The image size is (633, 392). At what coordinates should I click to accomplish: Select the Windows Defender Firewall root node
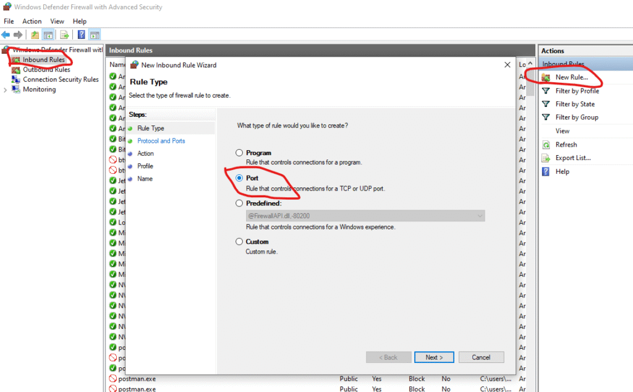(57, 49)
